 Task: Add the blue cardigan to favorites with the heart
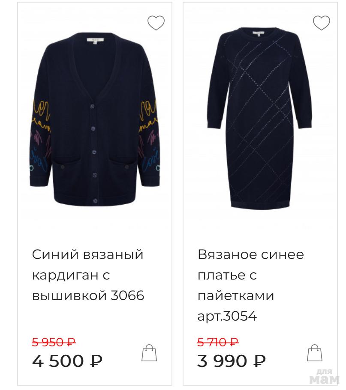pyautogui.click(x=156, y=23)
